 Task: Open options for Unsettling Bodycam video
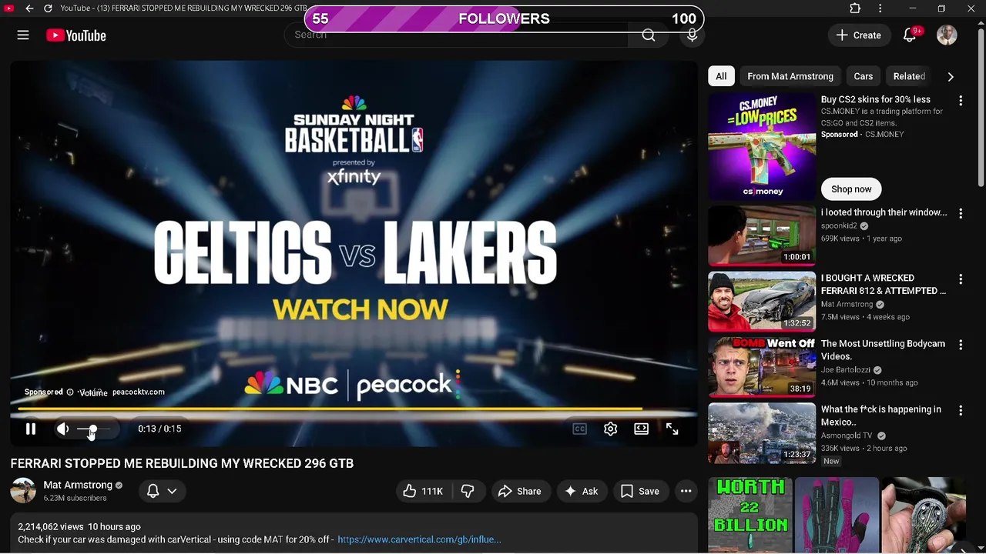961,345
